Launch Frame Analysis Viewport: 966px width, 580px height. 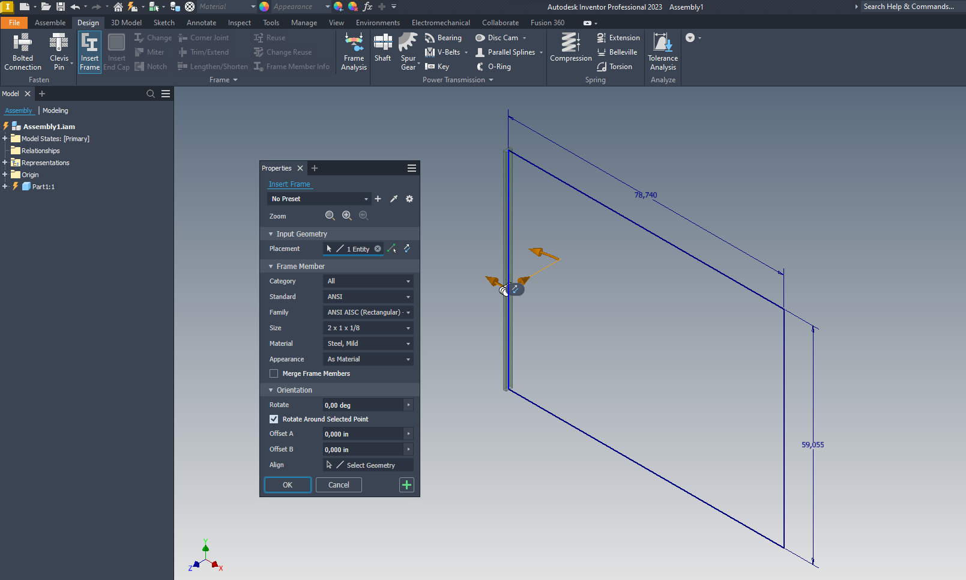[354, 51]
